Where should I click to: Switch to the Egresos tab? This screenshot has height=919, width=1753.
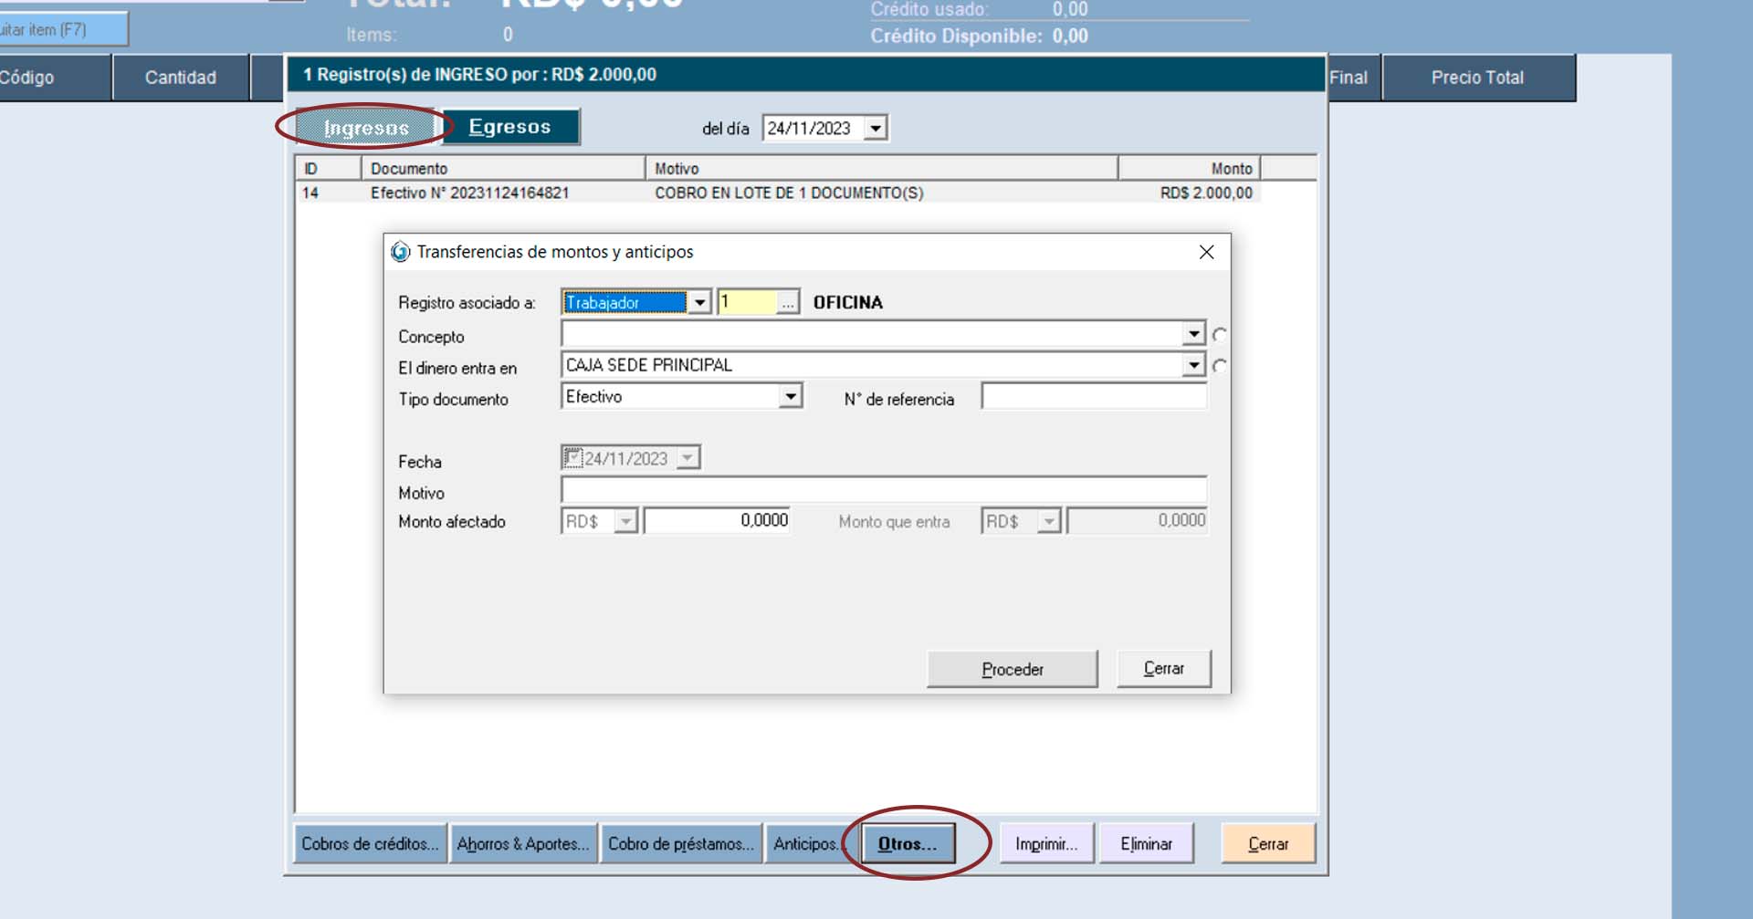[509, 127]
